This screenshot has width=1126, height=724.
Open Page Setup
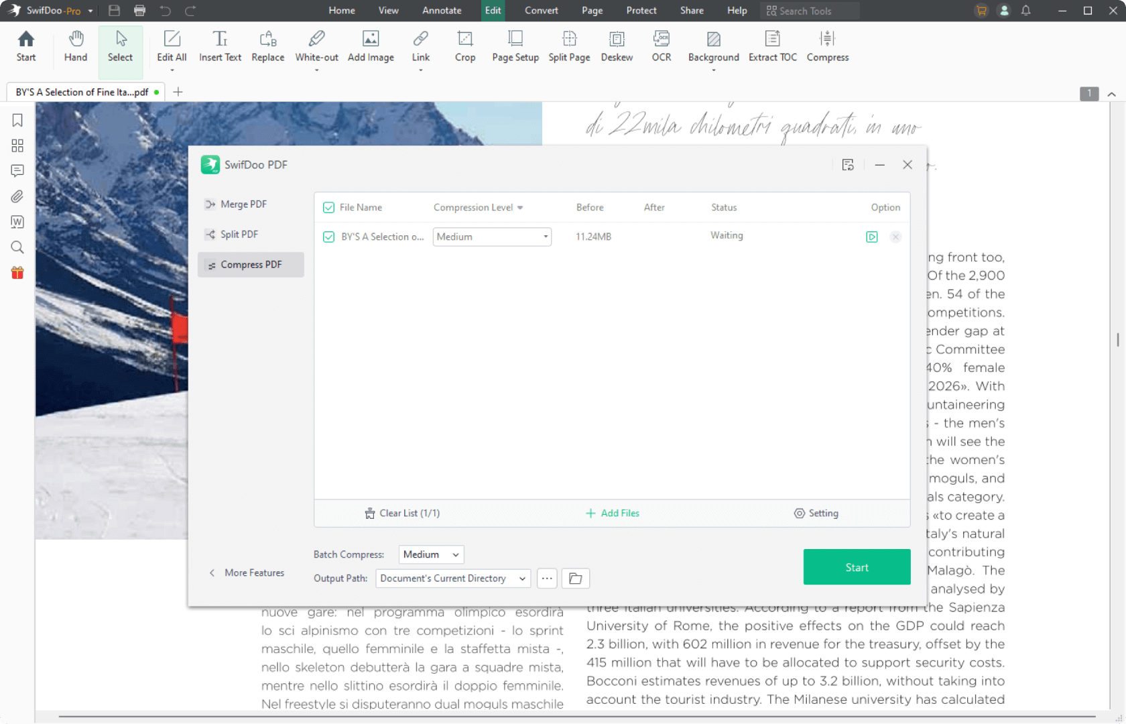coord(515,47)
